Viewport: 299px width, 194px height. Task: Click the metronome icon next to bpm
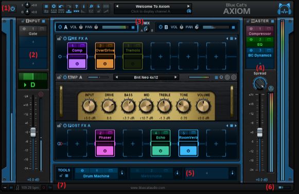point(17,188)
